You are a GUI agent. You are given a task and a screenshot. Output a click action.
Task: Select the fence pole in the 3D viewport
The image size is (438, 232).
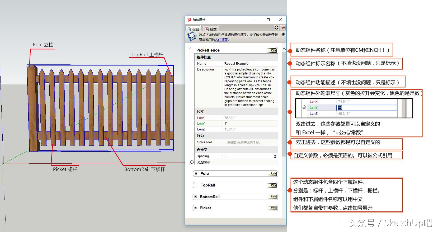[x=33, y=108]
